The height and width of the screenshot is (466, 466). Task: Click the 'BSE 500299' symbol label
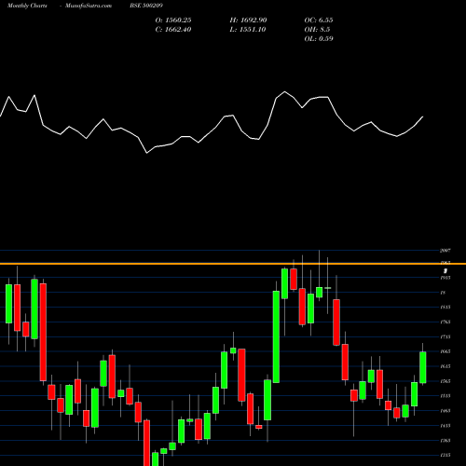click(x=146, y=6)
